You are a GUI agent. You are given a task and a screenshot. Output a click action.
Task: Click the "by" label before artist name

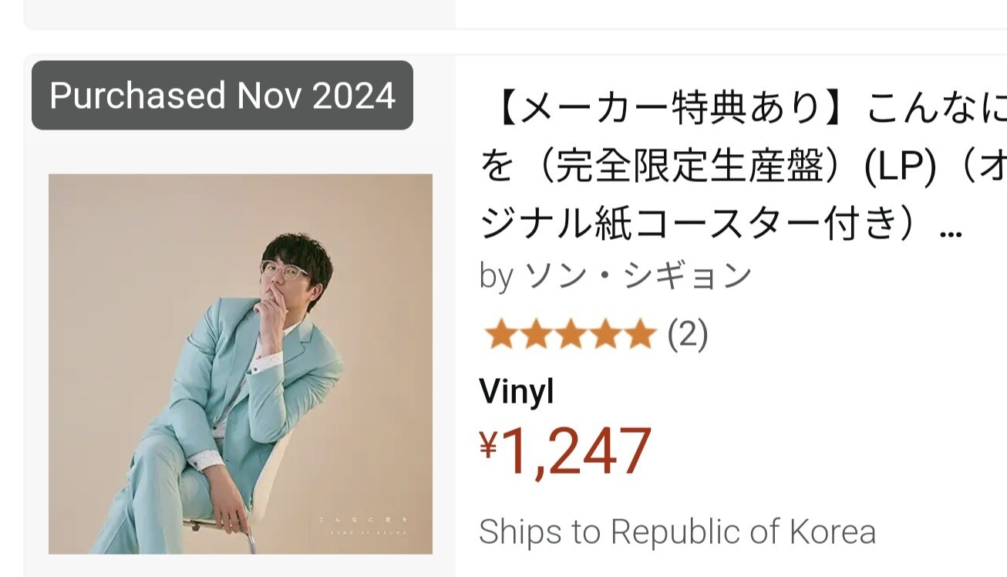click(496, 276)
